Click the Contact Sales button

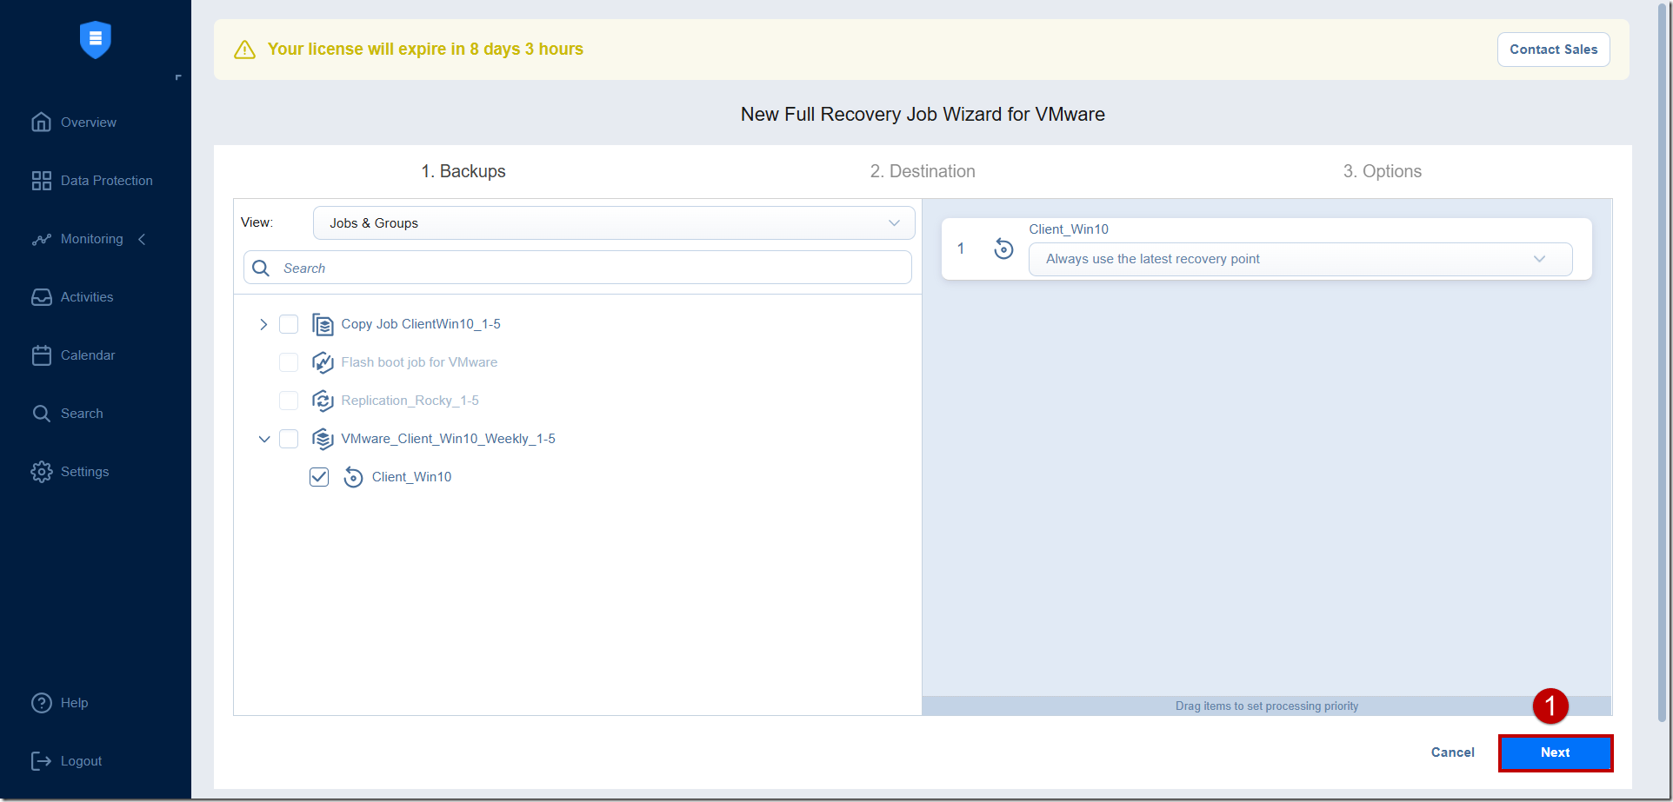coord(1553,50)
